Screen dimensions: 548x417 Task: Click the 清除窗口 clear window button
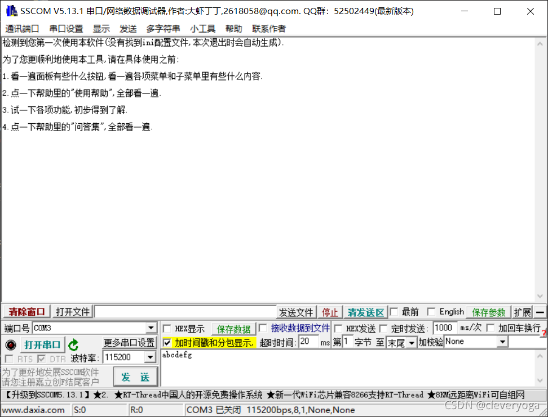tap(26, 312)
